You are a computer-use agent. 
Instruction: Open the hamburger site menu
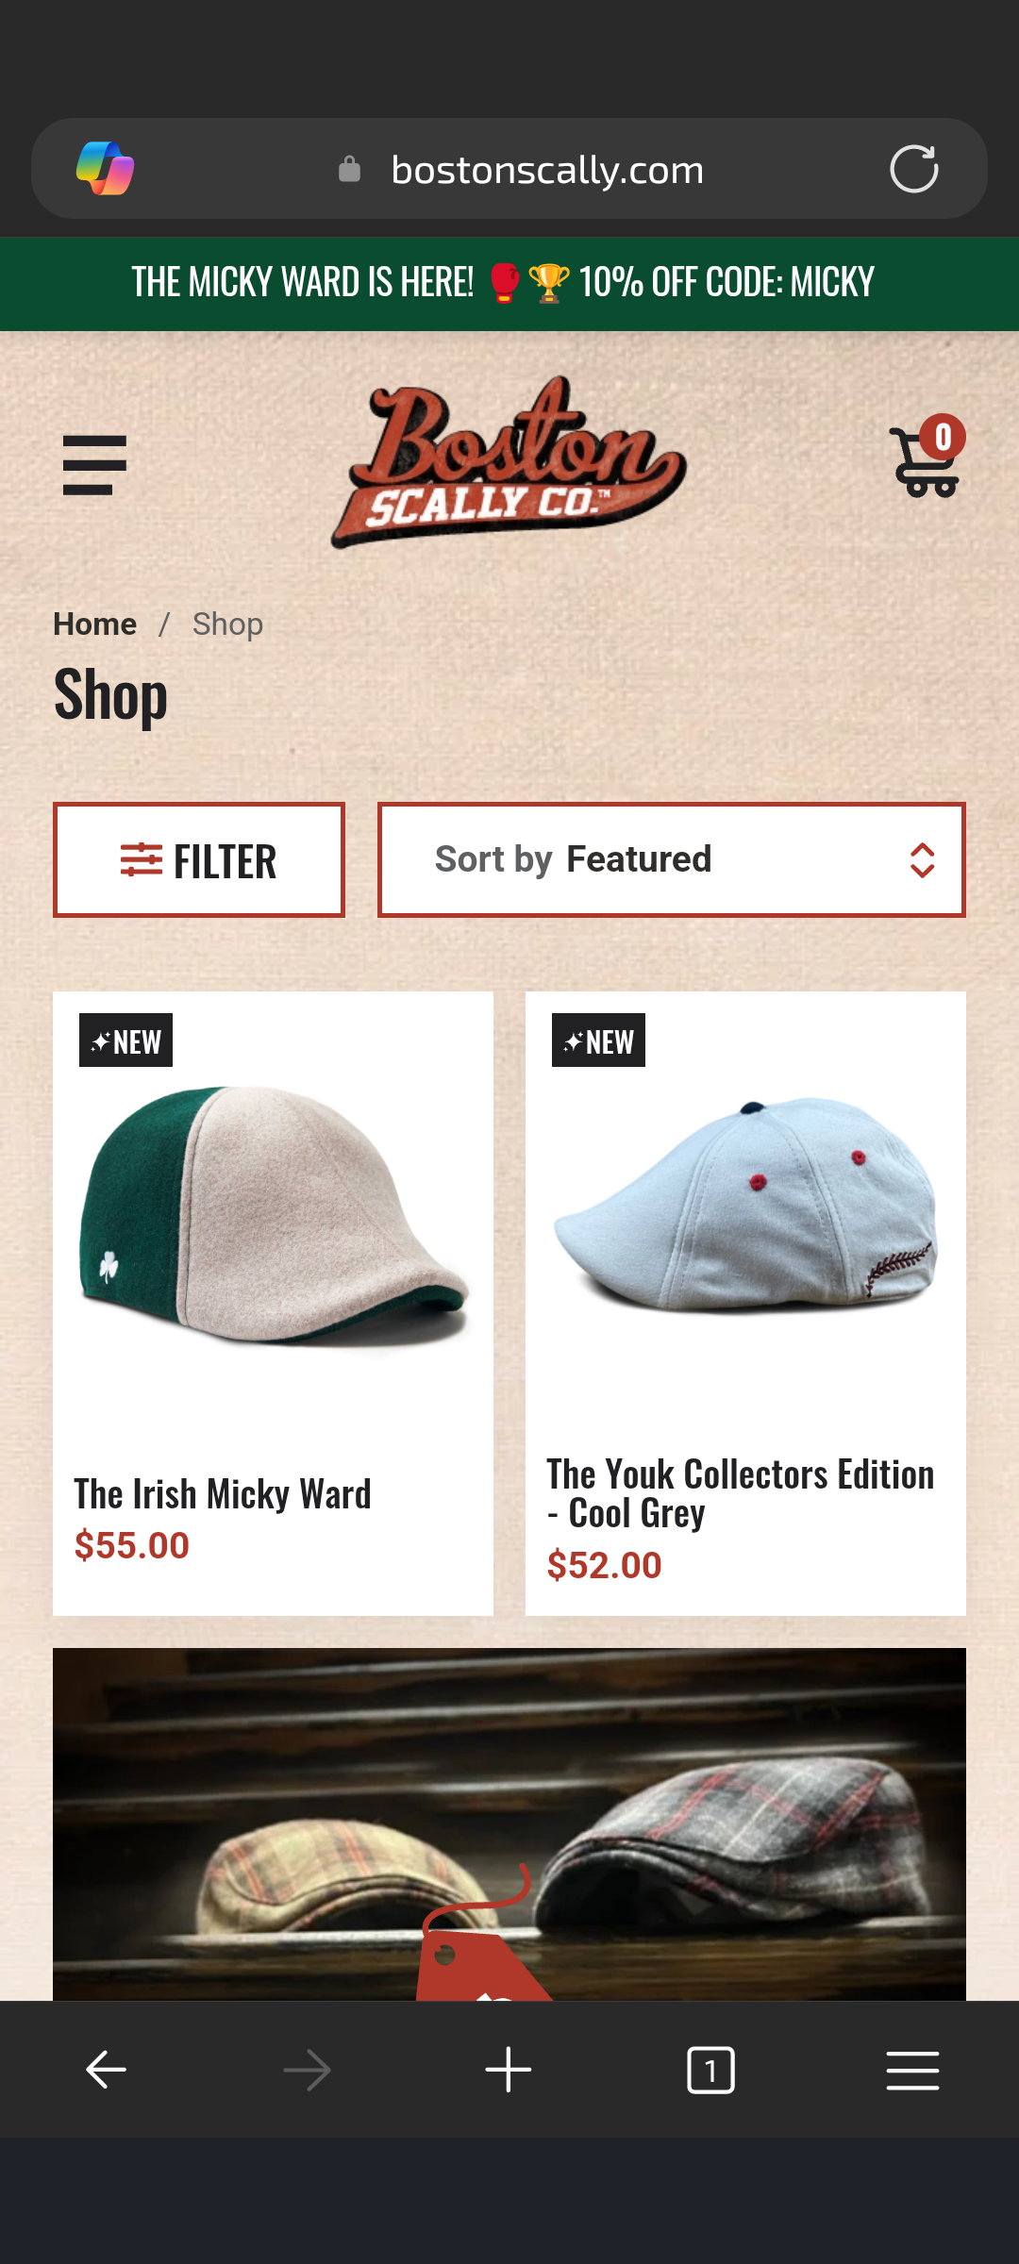pyautogui.click(x=94, y=465)
